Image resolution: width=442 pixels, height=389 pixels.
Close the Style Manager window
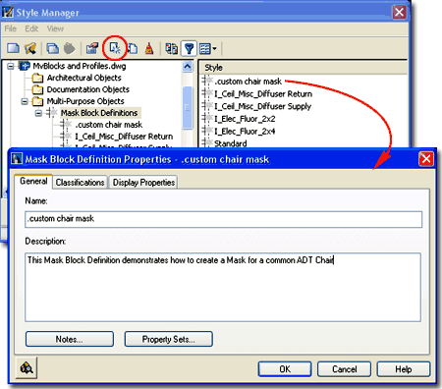(x=400, y=13)
